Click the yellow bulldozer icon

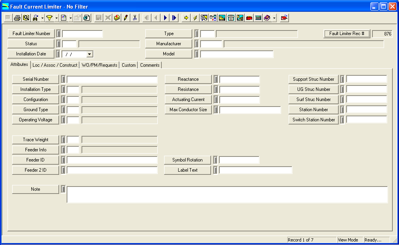coord(222,18)
